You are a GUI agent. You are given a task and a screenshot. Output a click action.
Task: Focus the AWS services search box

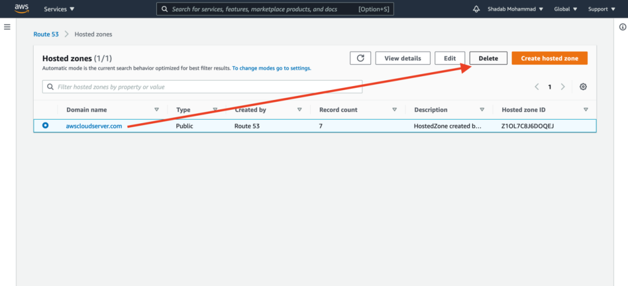coord(275,9)
